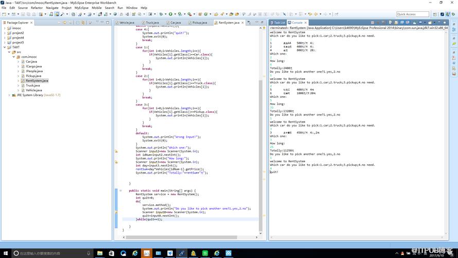Click the globe web browser toolbar icon
This screenshot has width=458, height=258.
pos(115,14)
